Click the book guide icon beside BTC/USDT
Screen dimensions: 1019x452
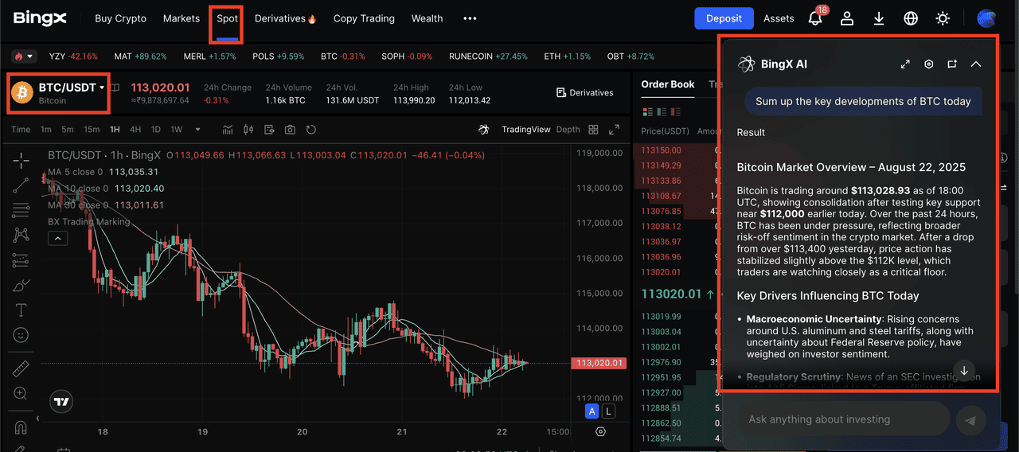[115, 88]
